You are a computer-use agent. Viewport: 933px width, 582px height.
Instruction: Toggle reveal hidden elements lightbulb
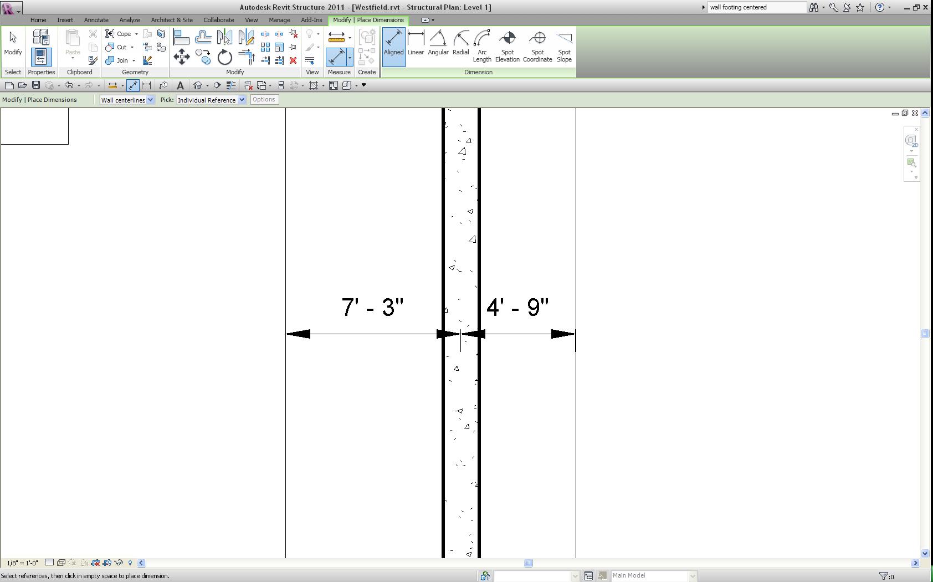[130, 563]
